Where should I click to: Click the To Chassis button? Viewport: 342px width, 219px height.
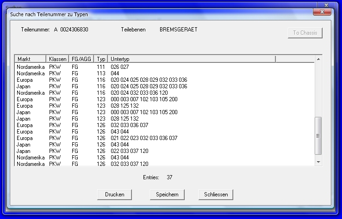[305, 33]
